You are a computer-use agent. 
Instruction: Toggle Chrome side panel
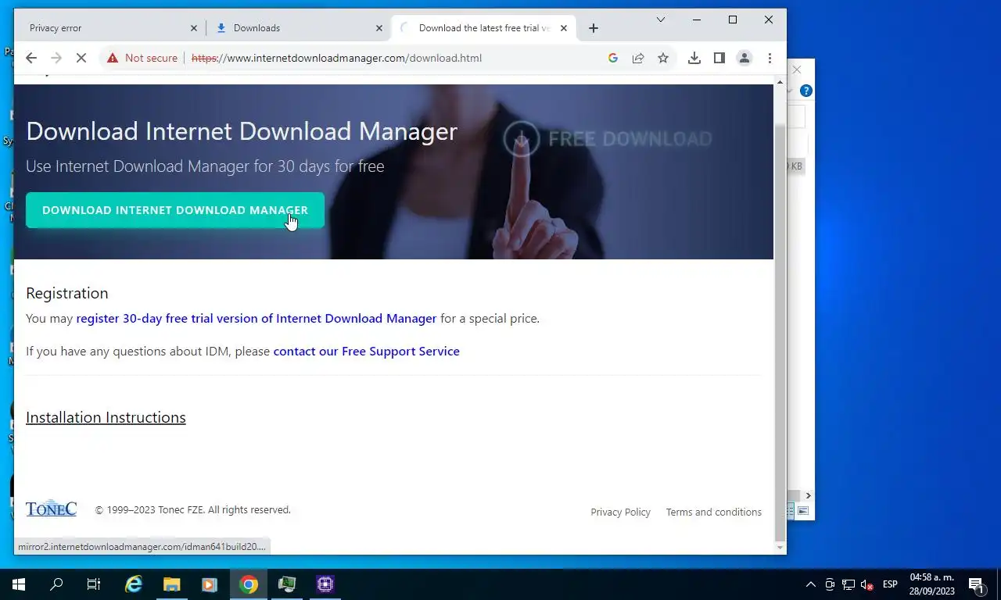coord(719,58)
